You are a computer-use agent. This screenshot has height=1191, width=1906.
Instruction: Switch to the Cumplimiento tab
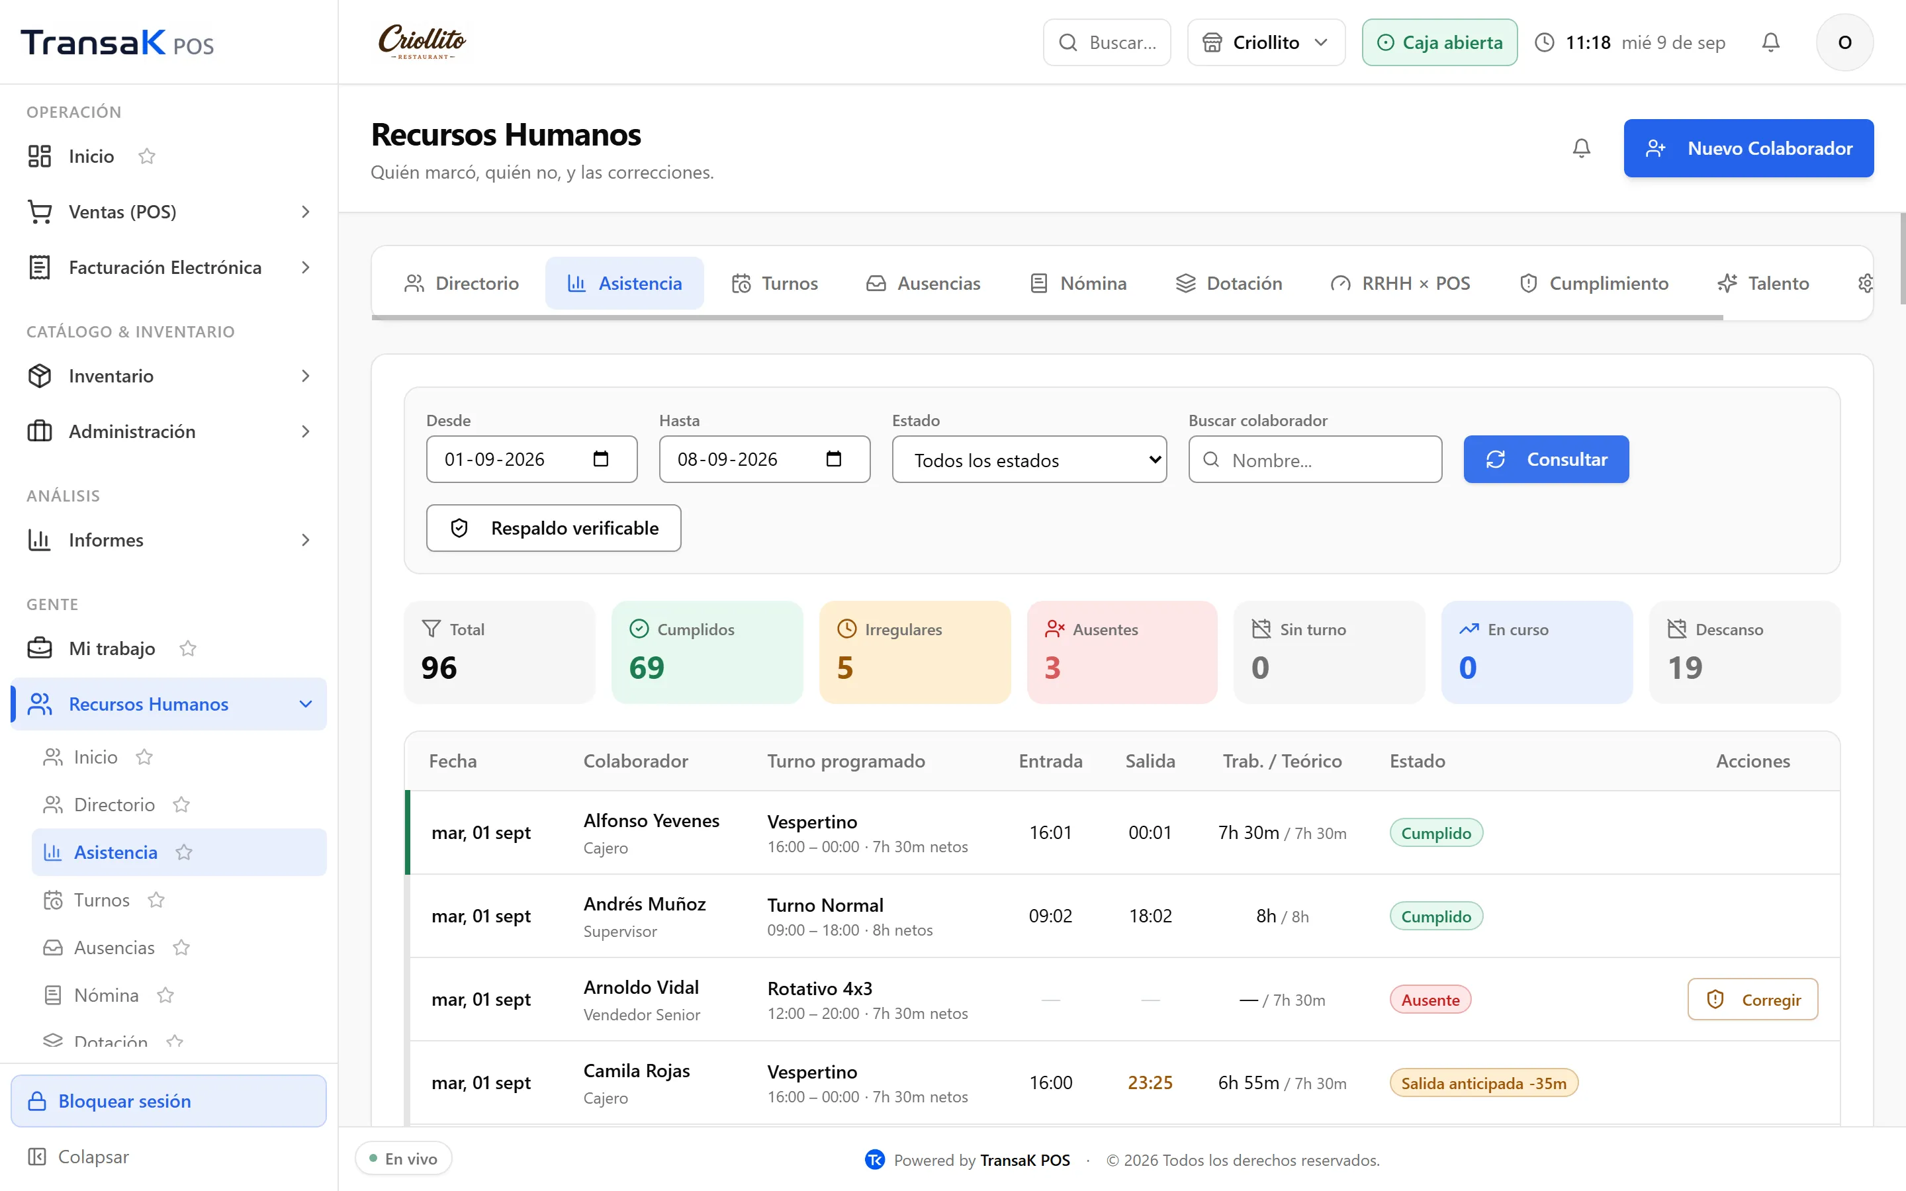1594,284
